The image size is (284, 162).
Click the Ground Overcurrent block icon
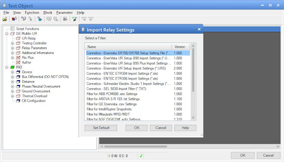(18, 91)
